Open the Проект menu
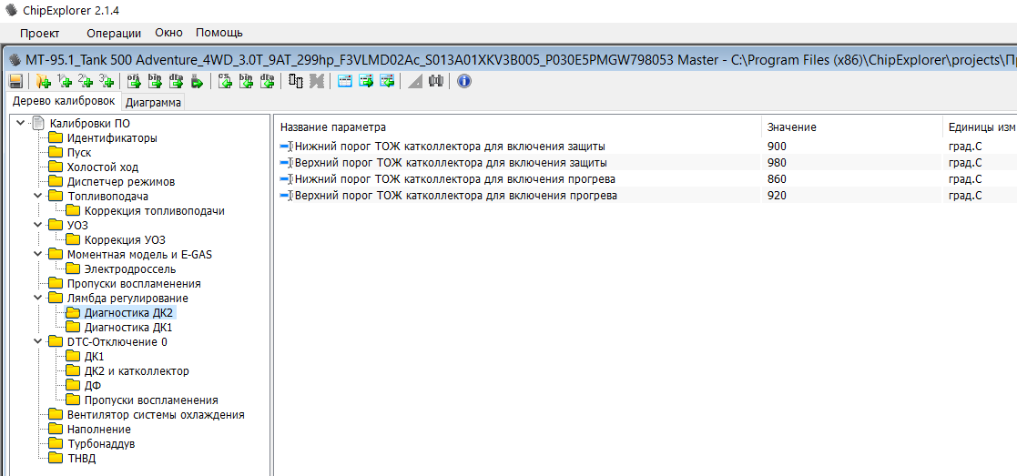Screen dimensions: 1017x476 click(x=40, y=33)
